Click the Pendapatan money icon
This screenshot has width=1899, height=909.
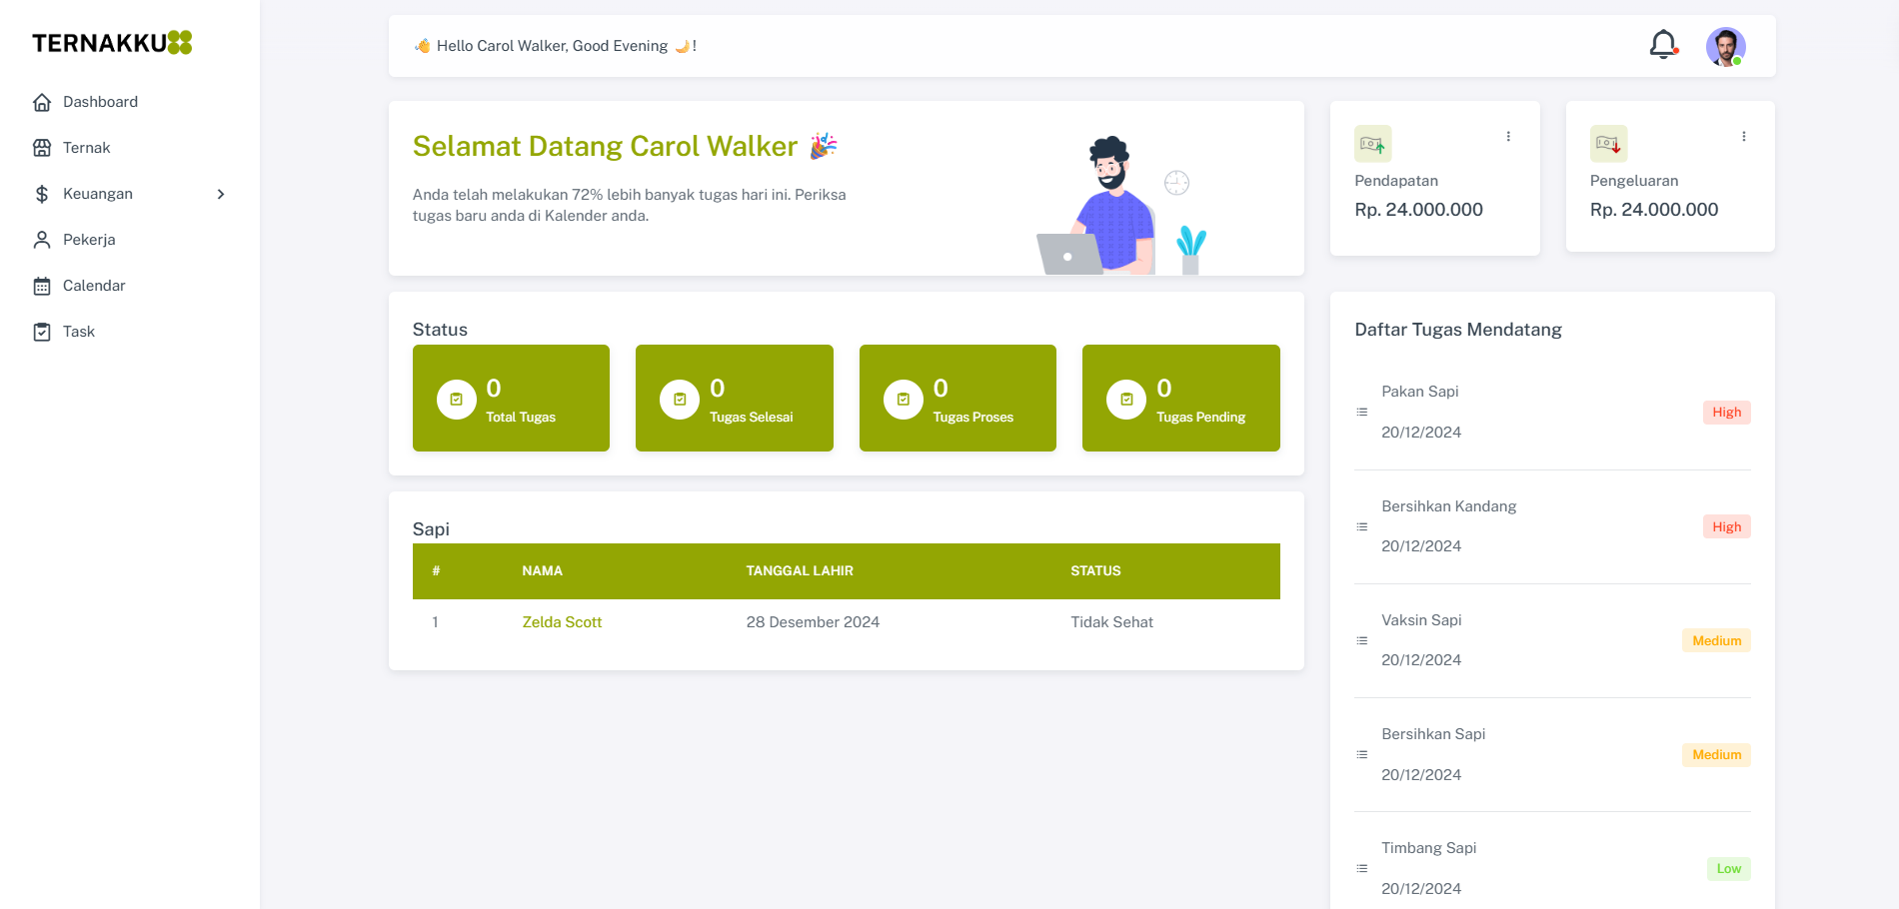[x=1372, y=144]
